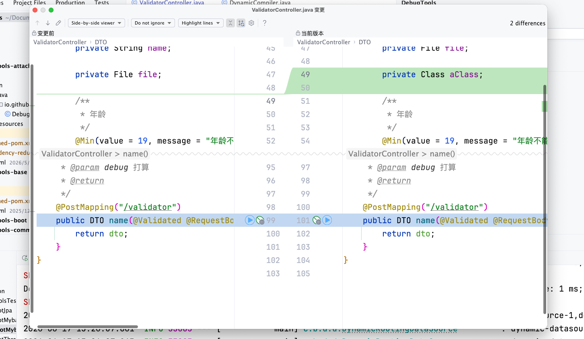Select right ValidatorController breadcrumb

pyautogui.click(x=324, y=42)
